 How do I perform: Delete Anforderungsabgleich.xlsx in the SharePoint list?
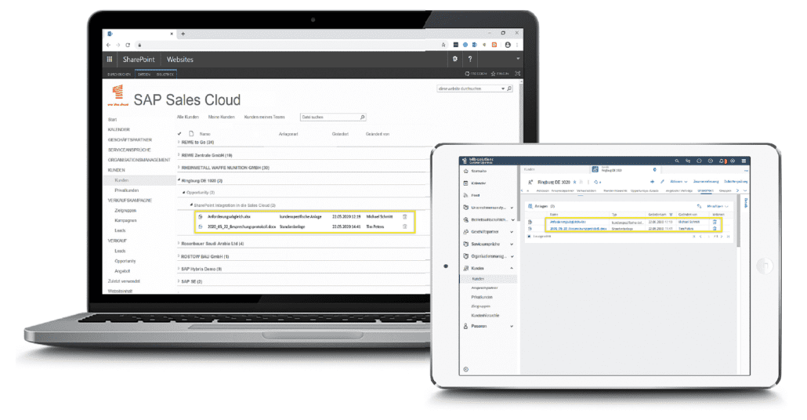click(x=405, y=216)
